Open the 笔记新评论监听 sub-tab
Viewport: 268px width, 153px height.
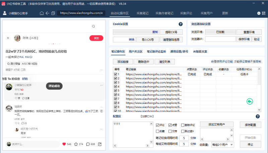(x=156, y=51)
